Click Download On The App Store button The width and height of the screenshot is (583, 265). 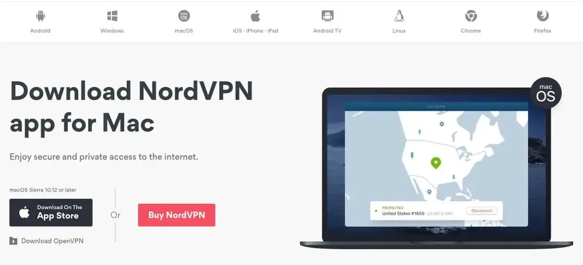point(51,213)
